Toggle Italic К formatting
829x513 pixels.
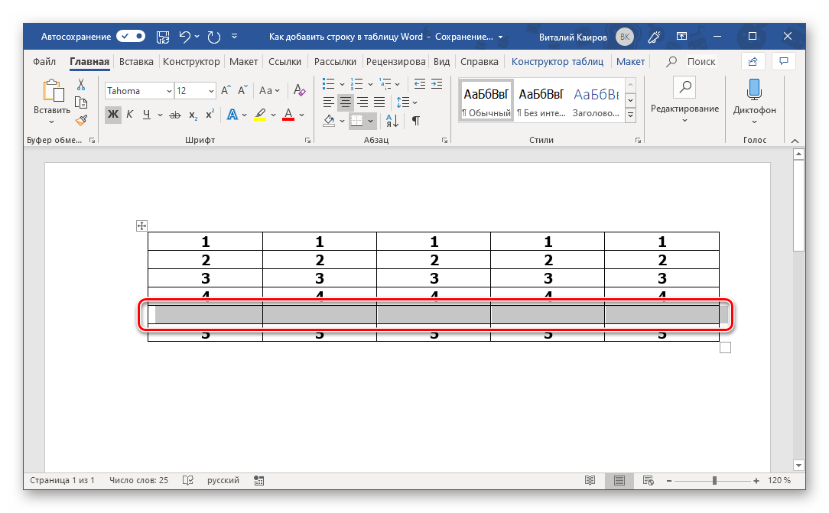[x=129, y=114]
